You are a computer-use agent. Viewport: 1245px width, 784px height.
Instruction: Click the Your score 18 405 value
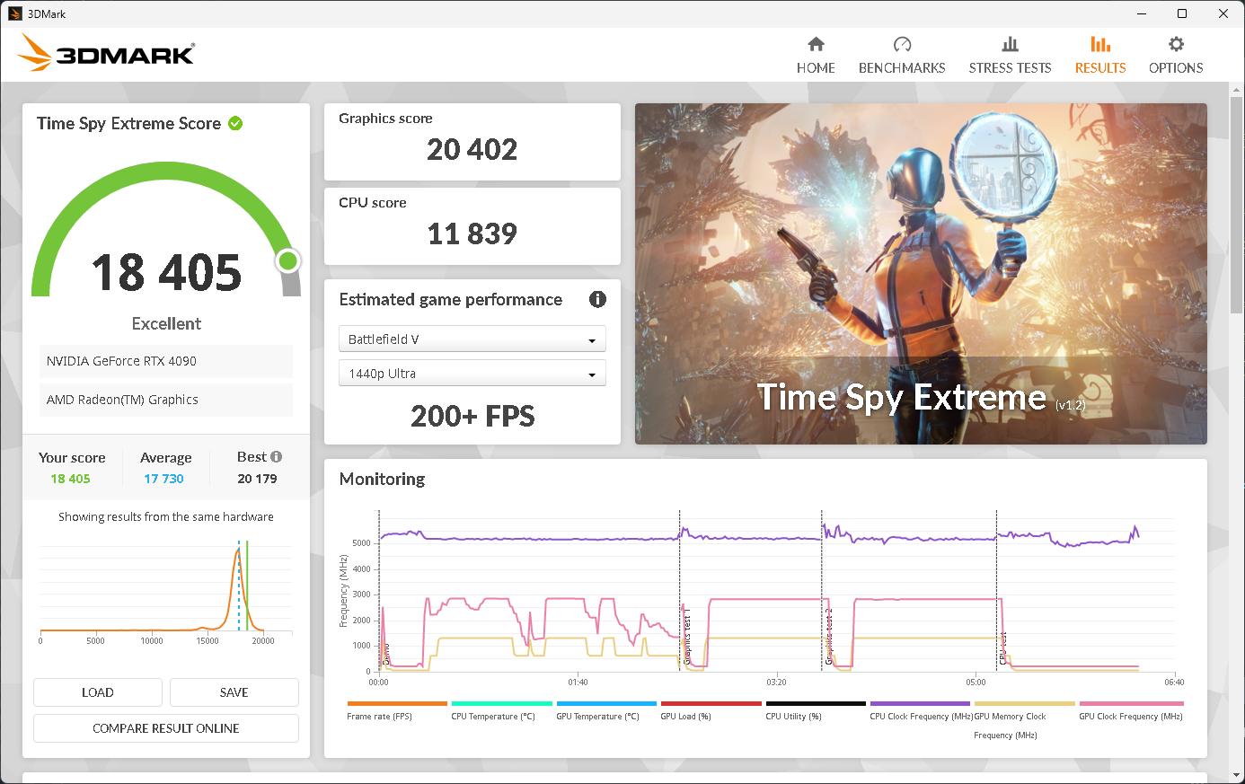[x=70, y=479]
